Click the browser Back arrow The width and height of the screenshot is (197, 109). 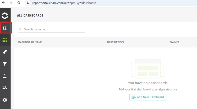tap(3, 3)
